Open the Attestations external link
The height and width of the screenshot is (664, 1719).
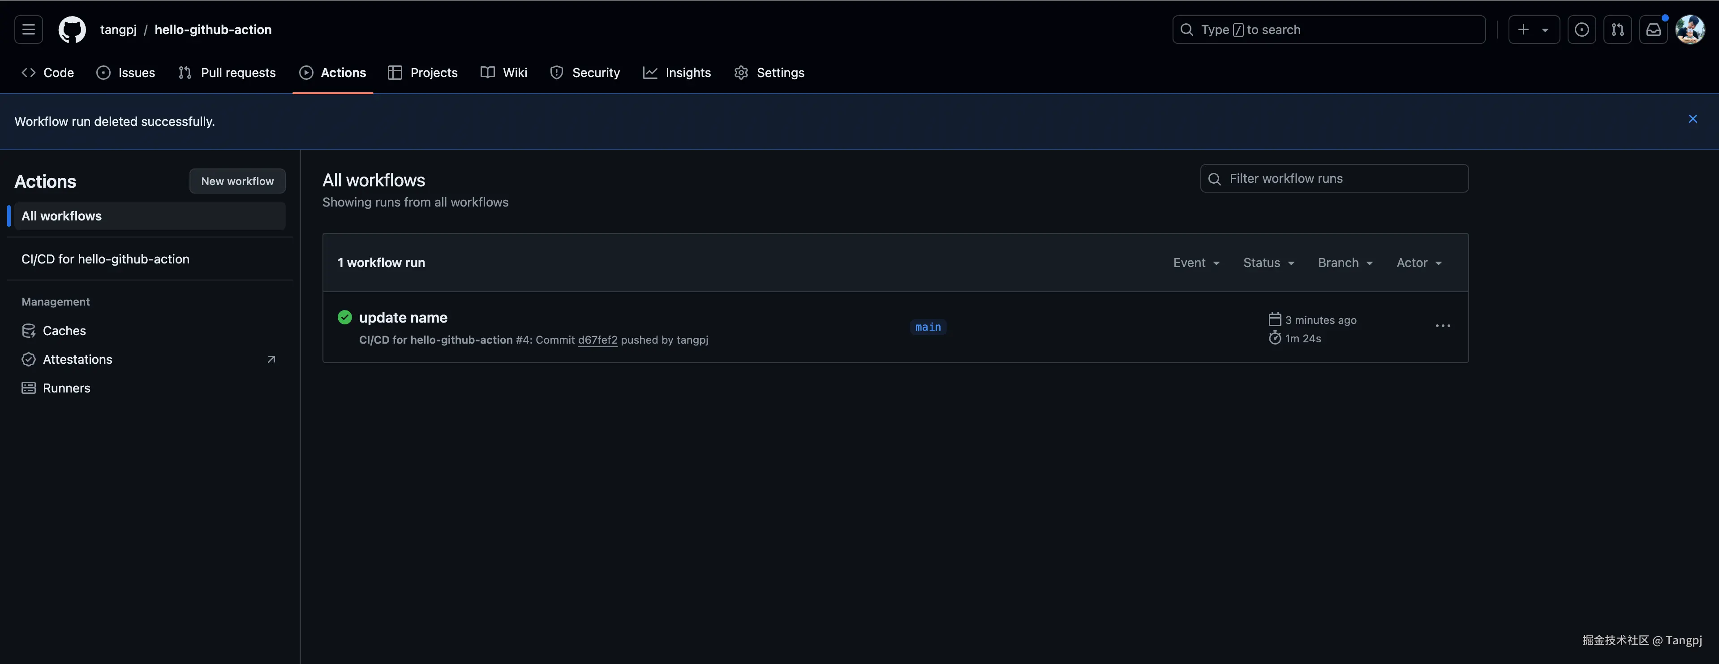[x=77, y=359]
